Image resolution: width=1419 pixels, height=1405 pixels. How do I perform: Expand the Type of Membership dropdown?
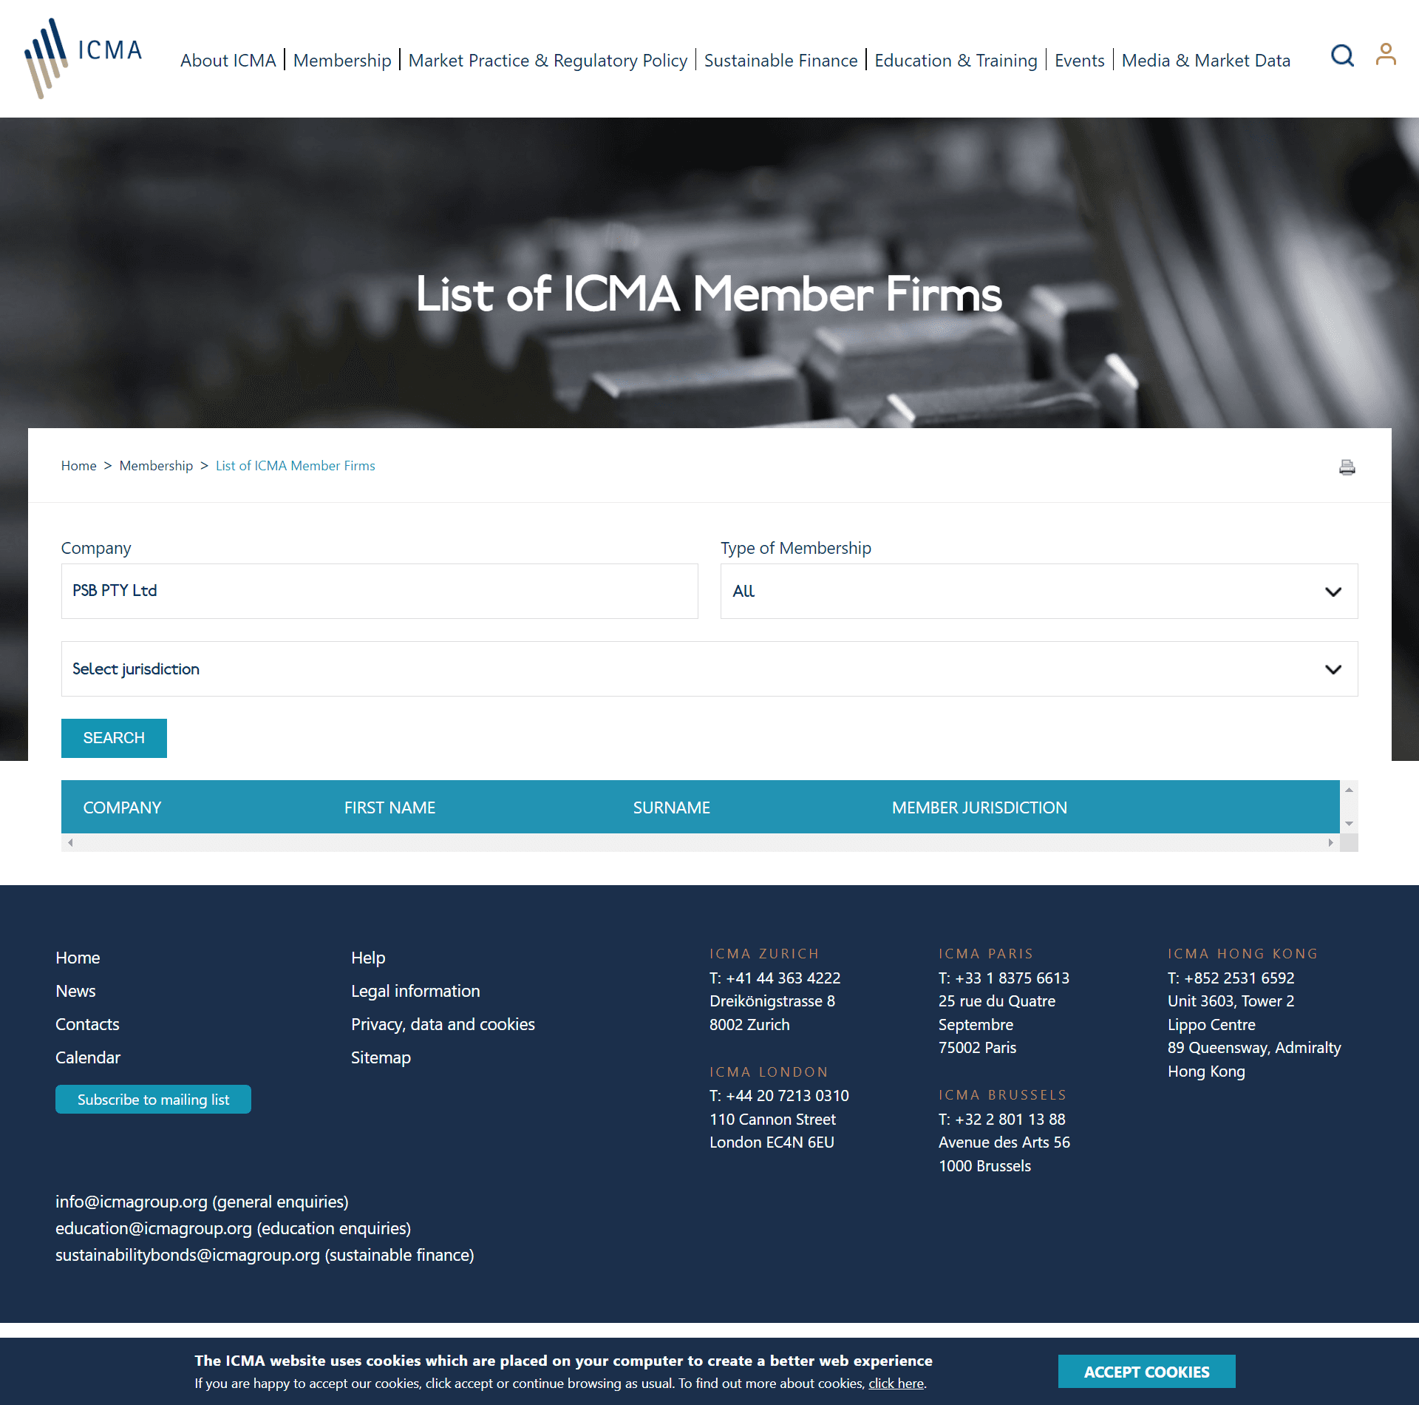pos(1038,591)
